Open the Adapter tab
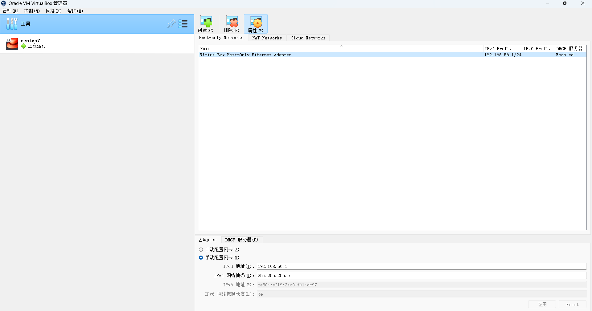 coord(208,240)
